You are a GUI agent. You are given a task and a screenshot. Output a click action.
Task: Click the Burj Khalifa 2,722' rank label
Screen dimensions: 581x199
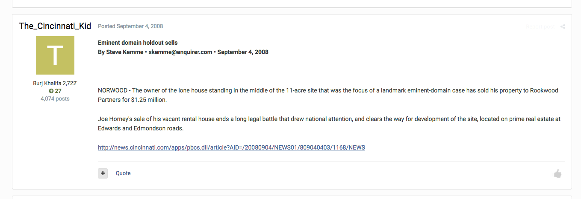point(55,84)
